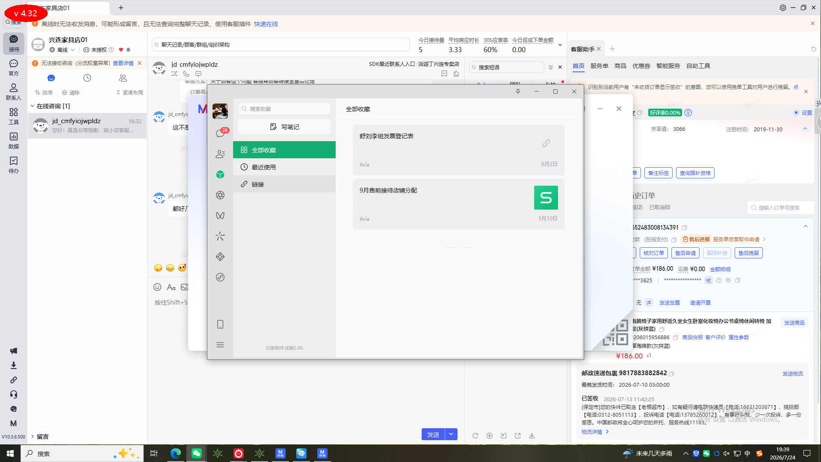Click the font format Aa icon
The height and width of the screenshot is (462, 821).
point(171,287)
